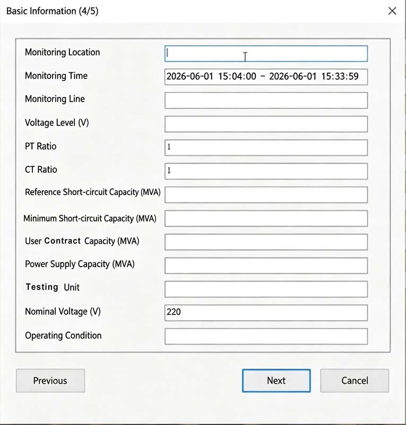This screenshot has width=406, height=425.
Task: Select the Voltage Level (V) field
Action: pos(266,124)
